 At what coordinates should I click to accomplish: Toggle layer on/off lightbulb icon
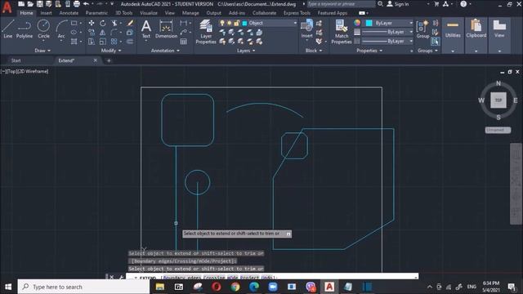coord(222,23)
